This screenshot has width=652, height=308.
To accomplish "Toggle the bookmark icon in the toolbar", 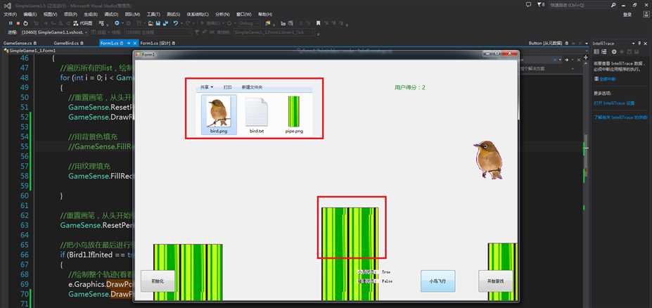I will 318,23.
